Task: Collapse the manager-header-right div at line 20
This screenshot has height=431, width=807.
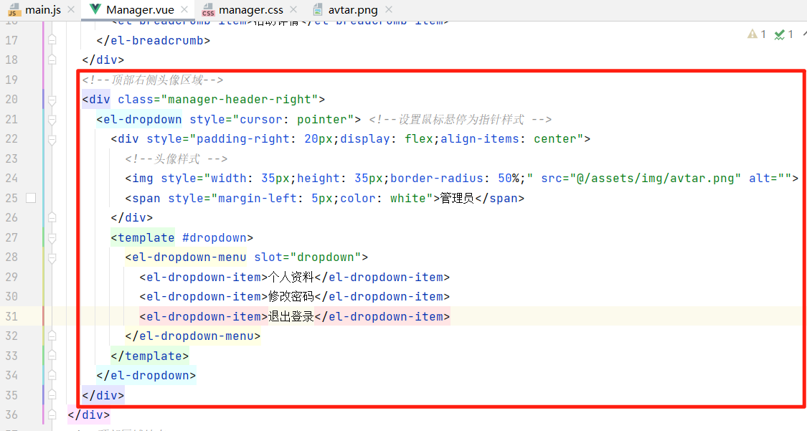Action: tap(52, 99)
